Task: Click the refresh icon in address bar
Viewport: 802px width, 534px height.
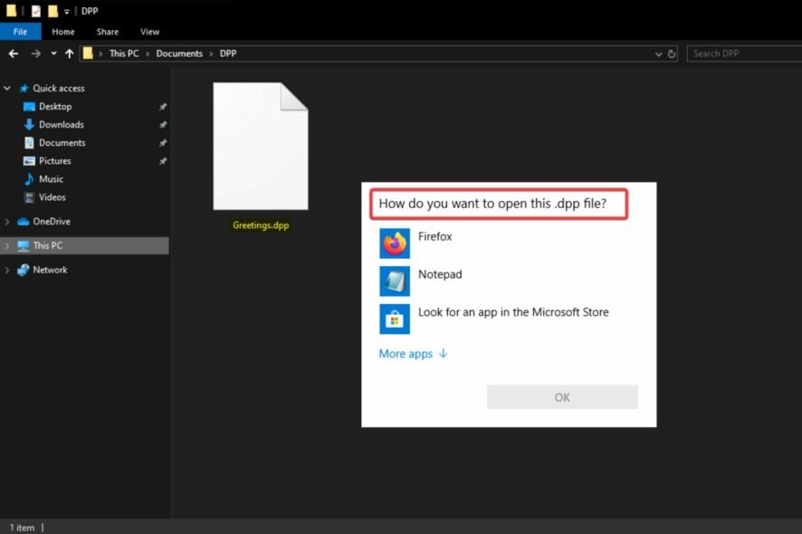Action: [x=672, y=53]
